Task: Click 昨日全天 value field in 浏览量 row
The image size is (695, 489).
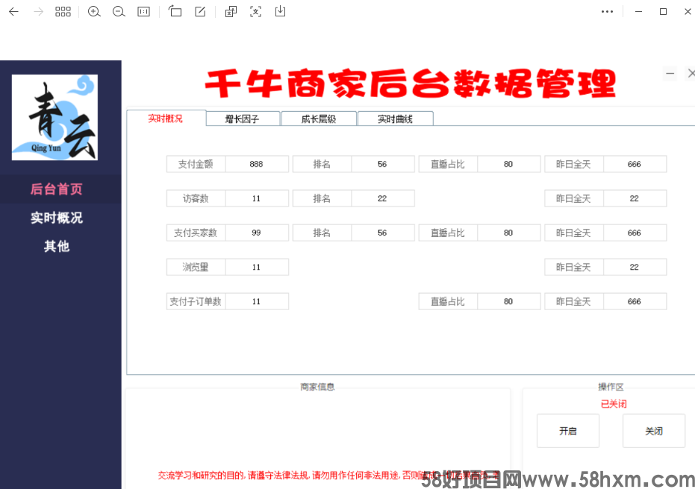Action: [635, 267]
